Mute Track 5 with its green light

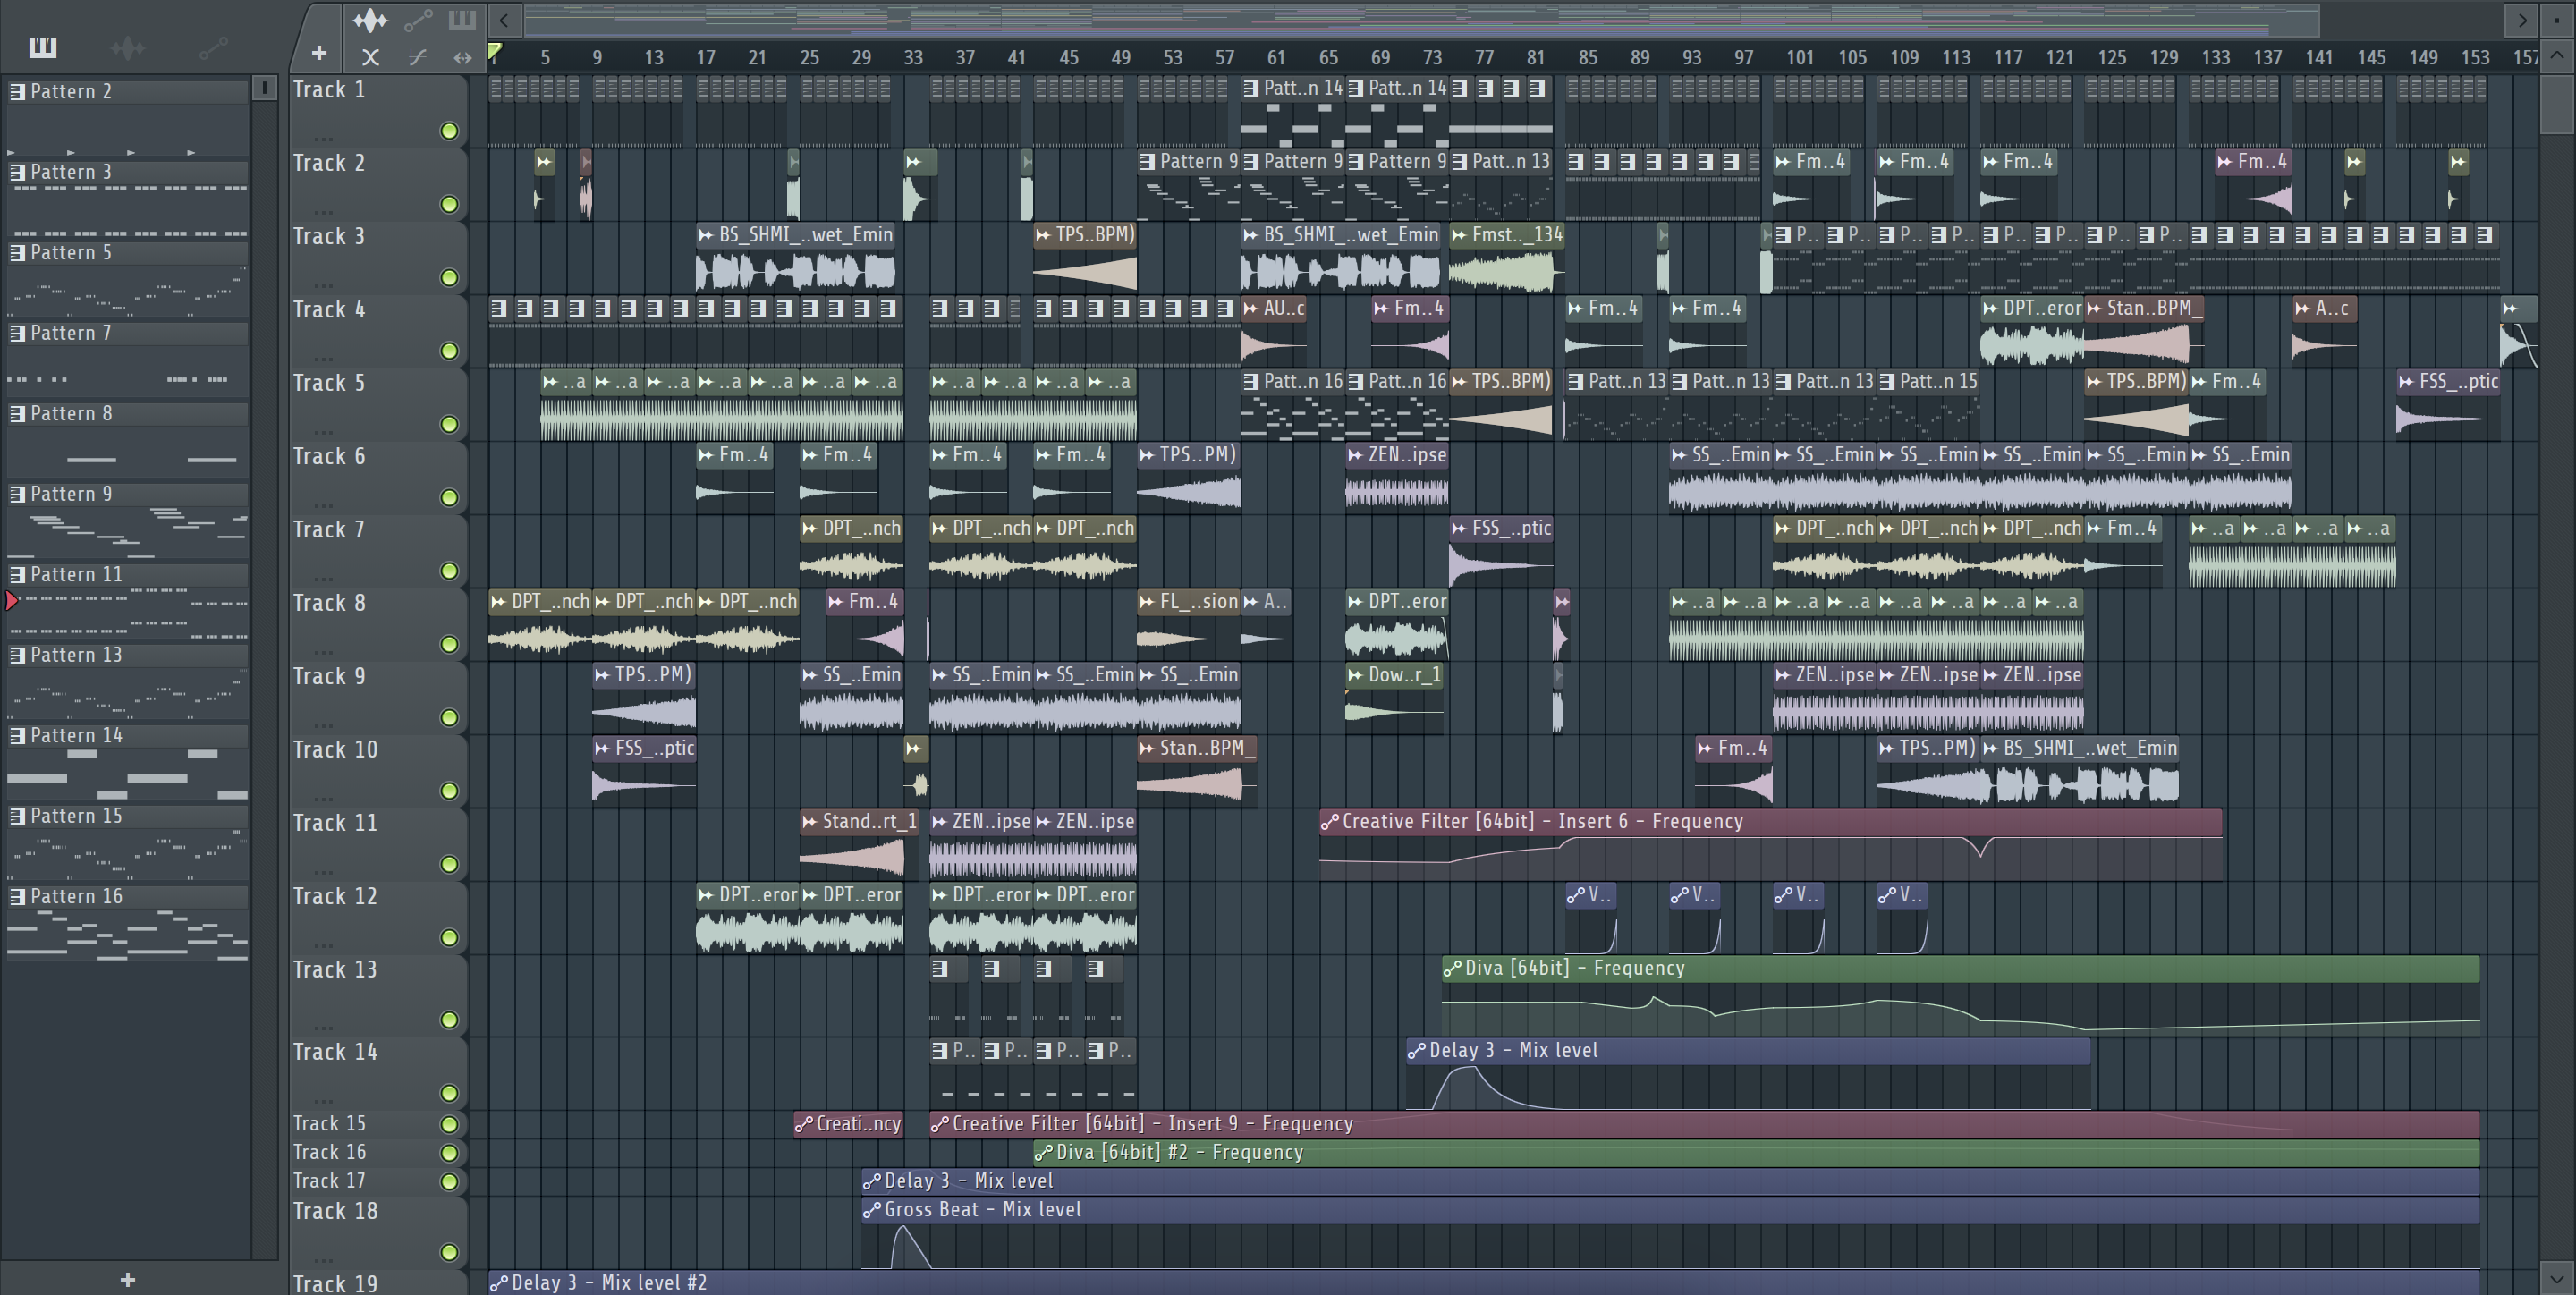tap(449, 424)
